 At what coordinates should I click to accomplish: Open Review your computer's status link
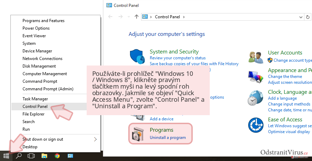coord(178,58)
